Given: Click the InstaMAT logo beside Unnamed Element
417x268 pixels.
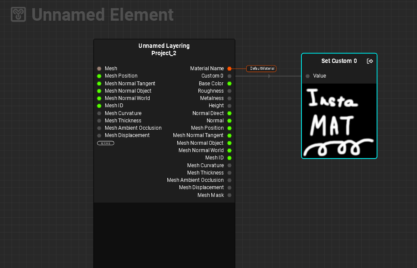Looking at the screenshot, I should [19, 15].
